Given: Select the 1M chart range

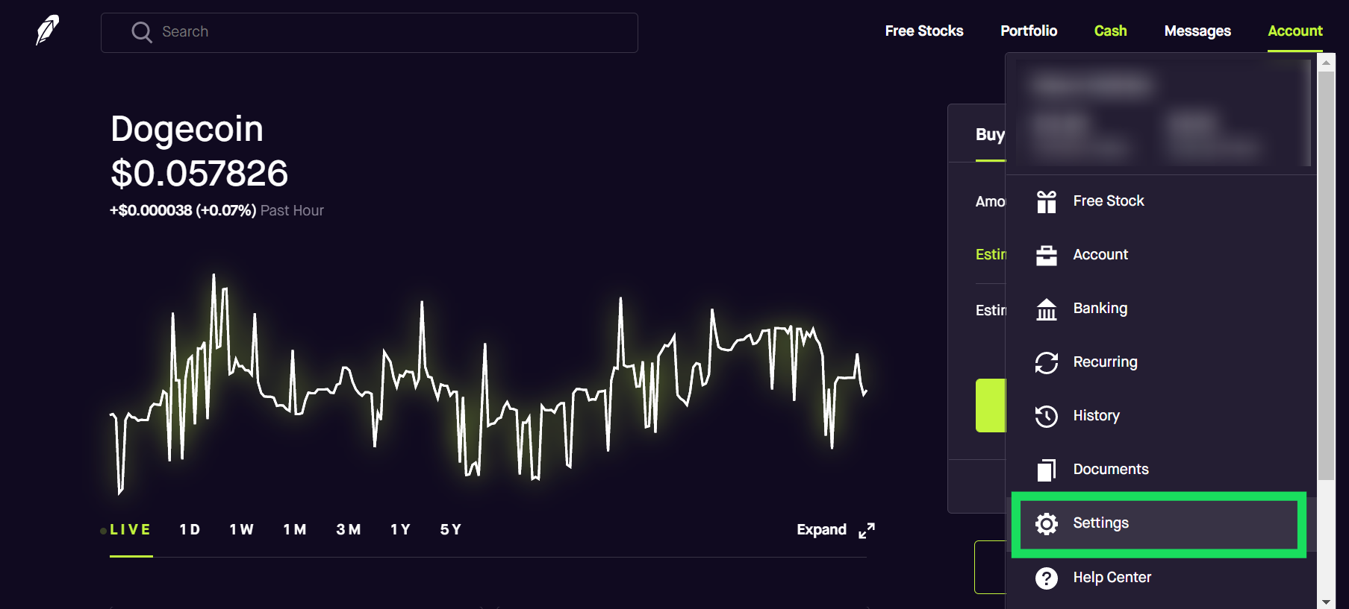Looking at the screenshot, I should tap(295, 530).
